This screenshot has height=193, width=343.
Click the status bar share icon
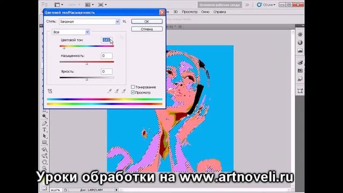pos(65,190)
